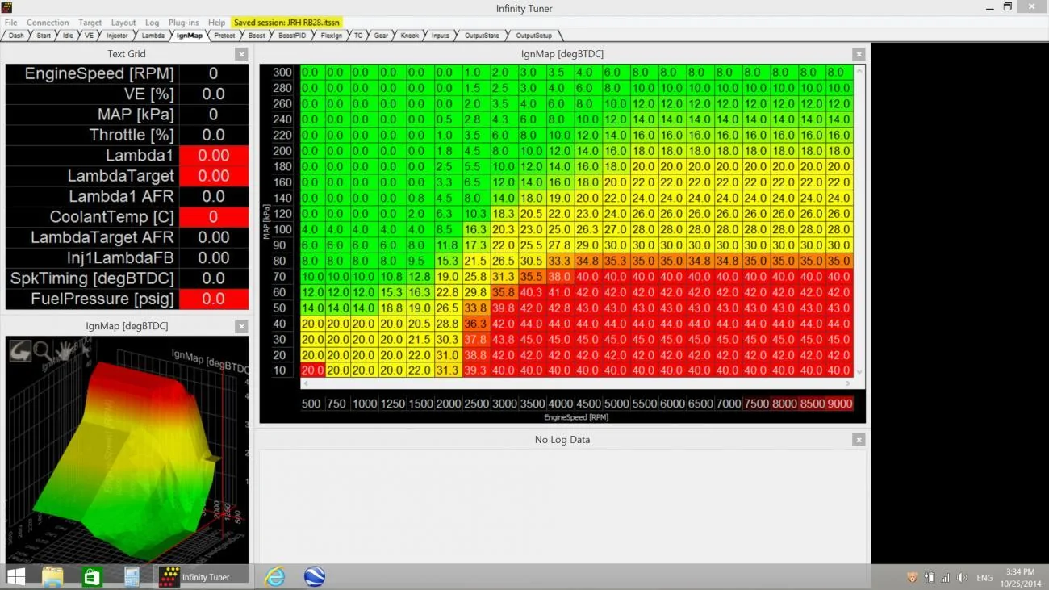The height and width of the screenshot is (590, 1049).
Task: Select the 35.8 ignition map cell
Action: pyautogui.click(x=504, y=292)
